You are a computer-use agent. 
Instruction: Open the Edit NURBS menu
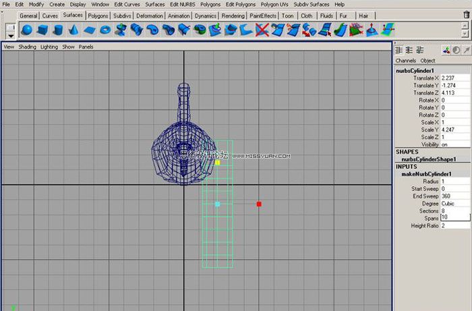pyautogui.click(x=183, y=4)
